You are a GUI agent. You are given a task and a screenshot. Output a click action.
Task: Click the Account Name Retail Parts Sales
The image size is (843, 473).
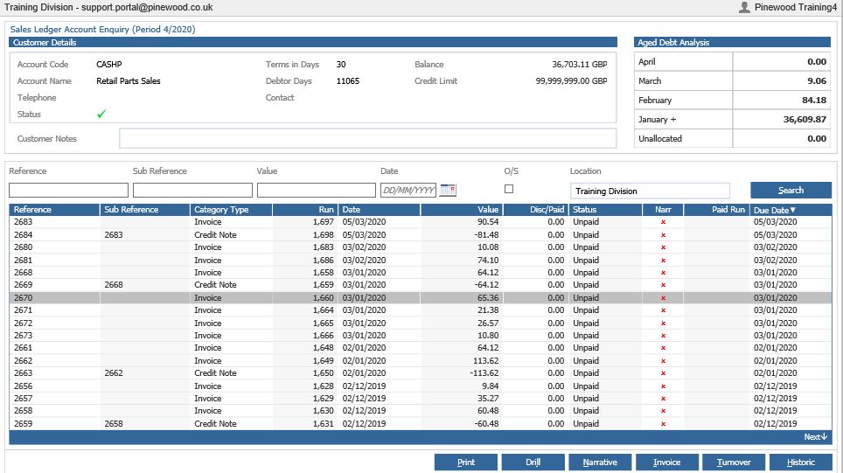tap(129, 80)
